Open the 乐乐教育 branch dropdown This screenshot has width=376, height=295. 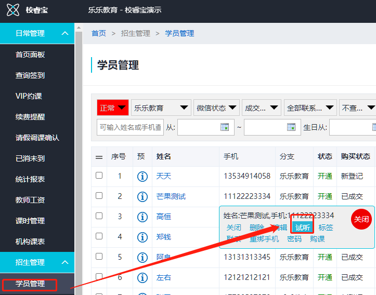click(x=161, y=108)
